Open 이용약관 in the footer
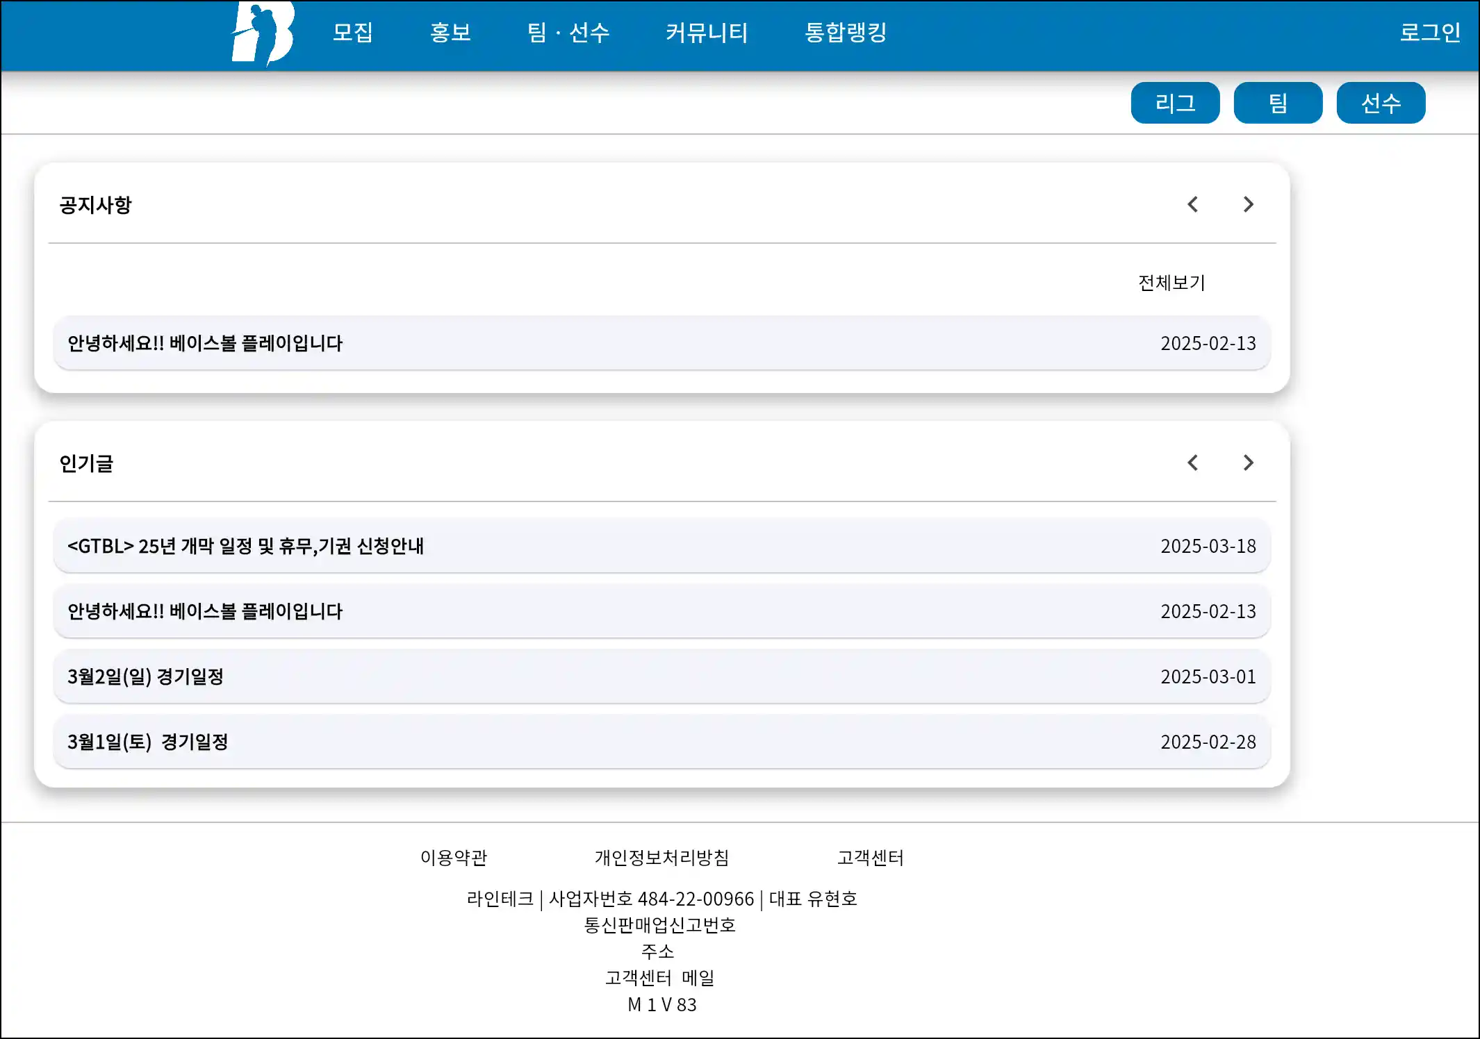The width and height of the screenshot is (1480, 1039). (454, 858)
